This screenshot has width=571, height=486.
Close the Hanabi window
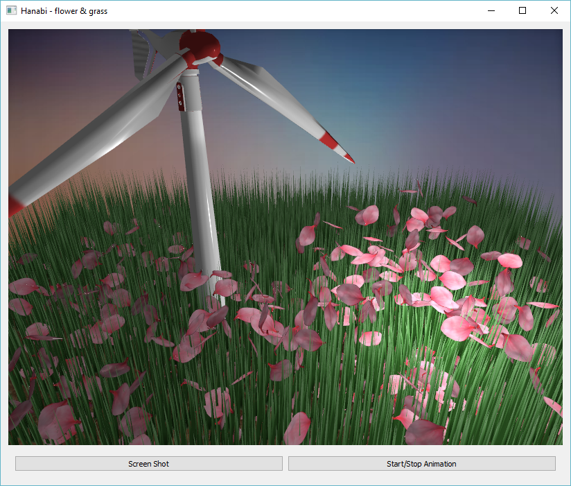click(554, 10)
